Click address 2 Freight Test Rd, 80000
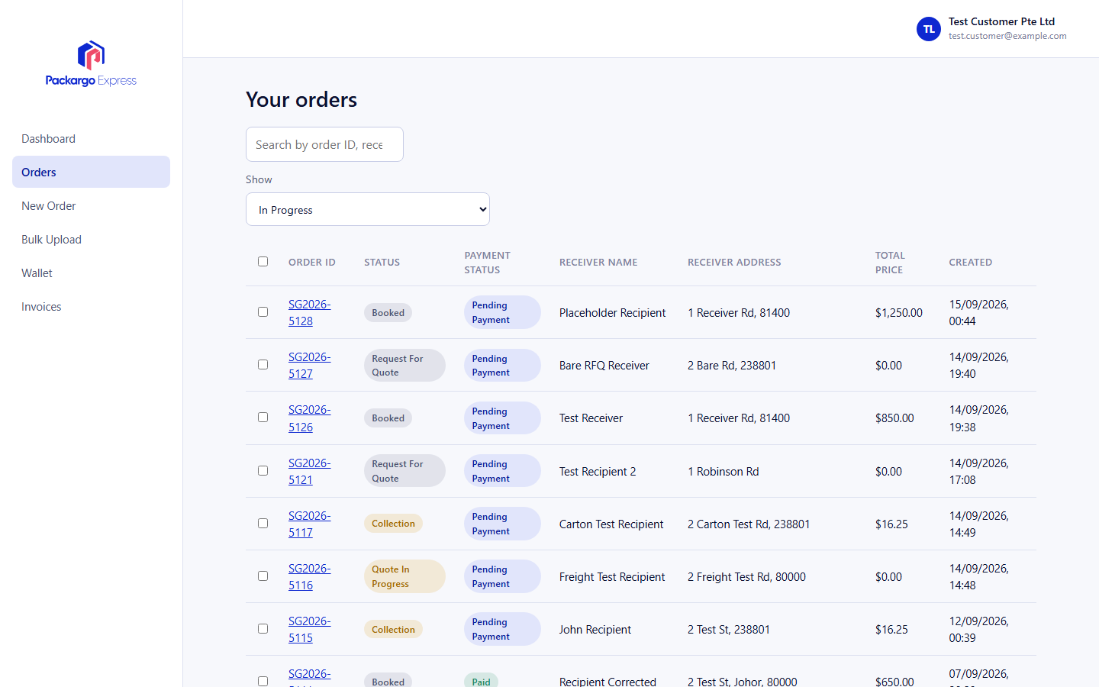Image resolution: width=1099 pixels, height=687 pixels. point(746,576)
